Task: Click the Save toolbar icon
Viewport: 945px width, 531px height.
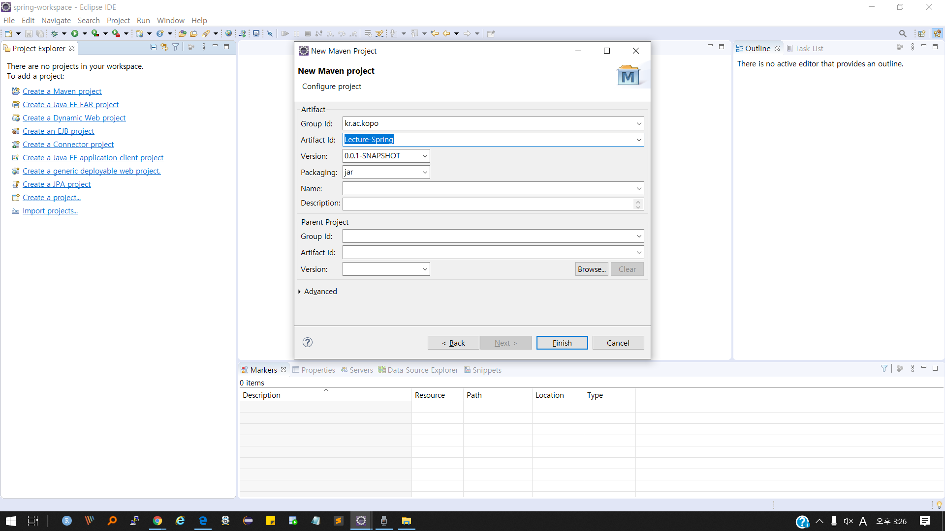Action: [29, 33]
